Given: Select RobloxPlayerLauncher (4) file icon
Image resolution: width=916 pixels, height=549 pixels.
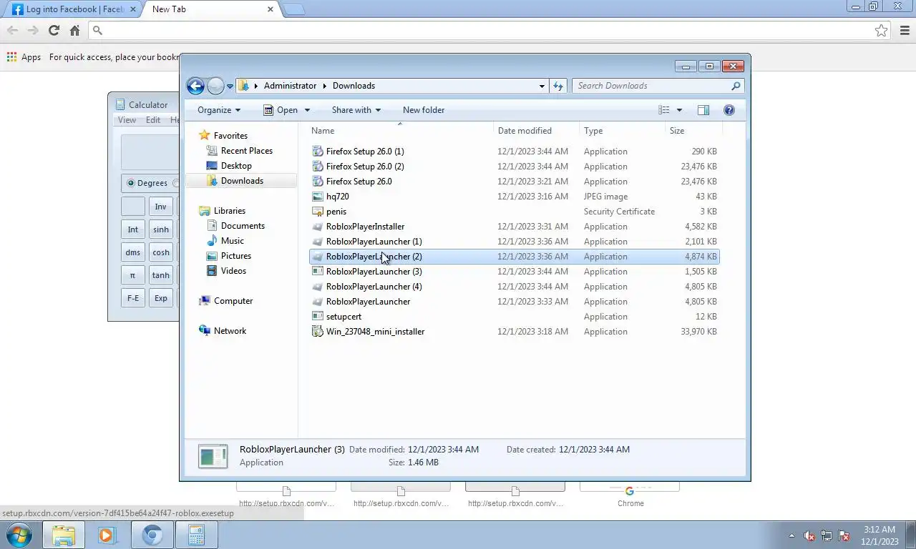Looking at the screenshot, I should (318, 287).
